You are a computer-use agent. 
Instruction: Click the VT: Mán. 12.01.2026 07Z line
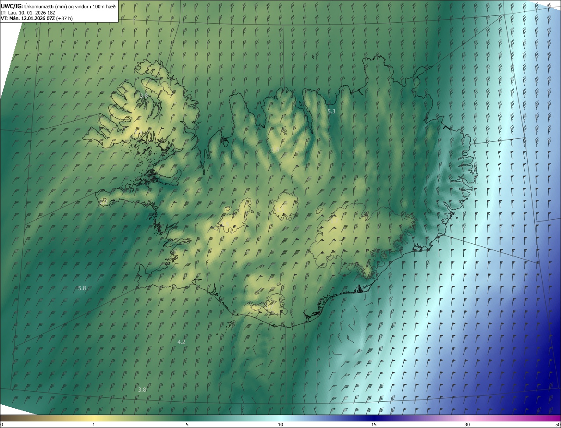tap(37, 18)
